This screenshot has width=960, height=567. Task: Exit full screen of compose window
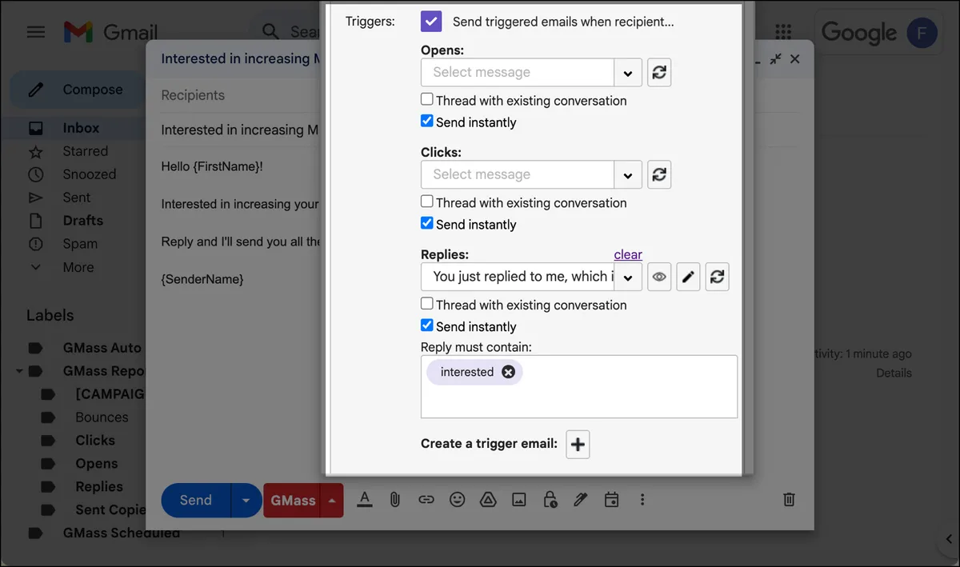(775, 59)
